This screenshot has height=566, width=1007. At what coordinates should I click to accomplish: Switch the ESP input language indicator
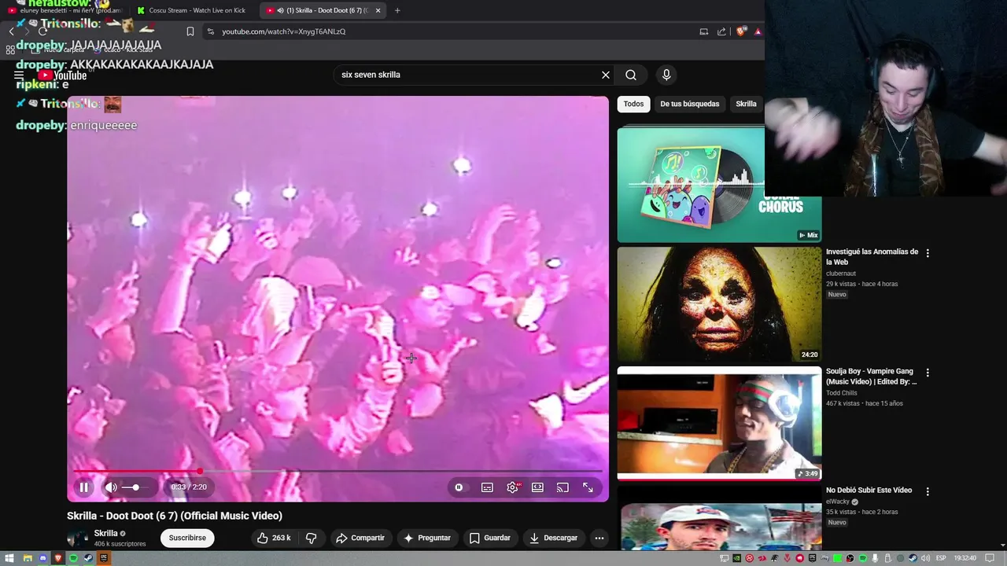[941, 558]
